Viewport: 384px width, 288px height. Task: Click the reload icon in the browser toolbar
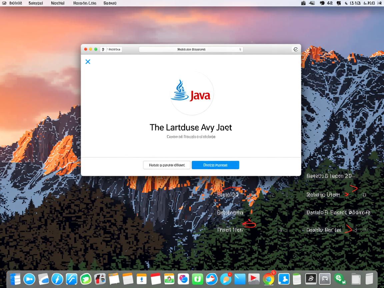(296, 49)
